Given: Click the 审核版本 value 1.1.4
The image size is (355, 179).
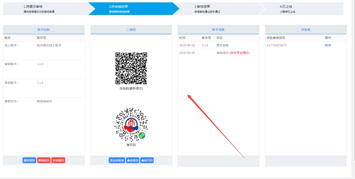Looking at the screenshot, I should (40, 64).
